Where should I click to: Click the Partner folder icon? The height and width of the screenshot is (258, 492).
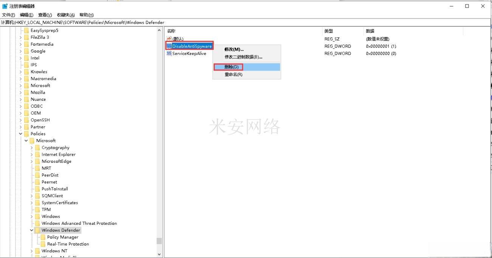(26, 127)
